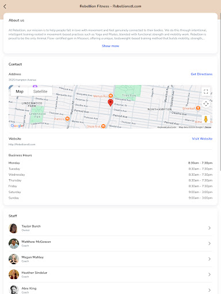This screenshot has width=221, height=294.
Task: Click Menya Rui restaurant marker
Action: (110, 95)
